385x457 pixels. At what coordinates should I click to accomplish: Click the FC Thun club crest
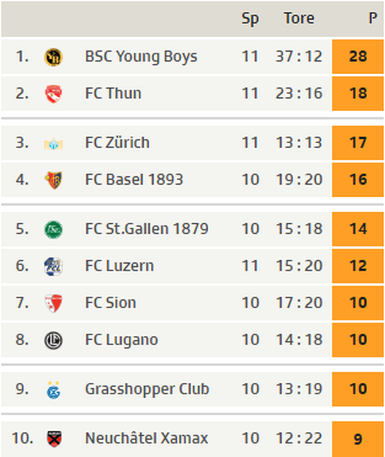click(x=54, y=94)
